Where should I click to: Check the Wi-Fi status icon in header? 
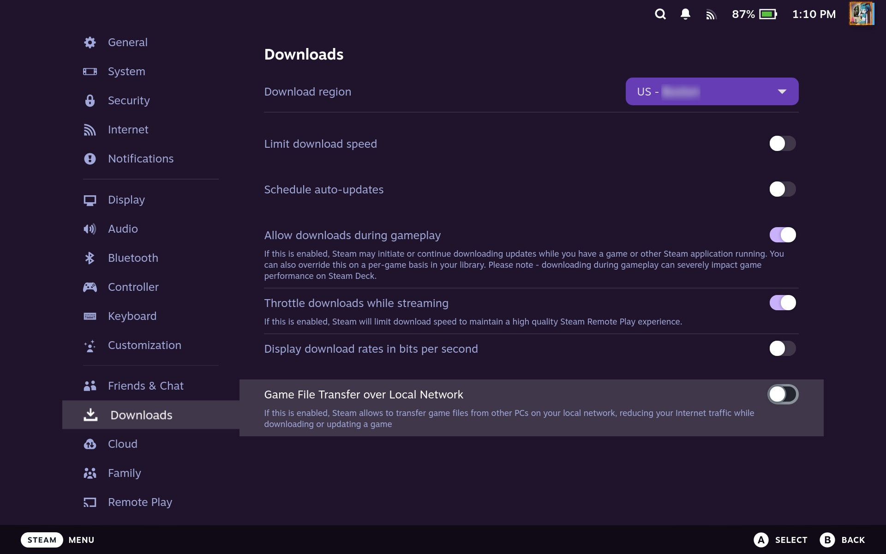pos(711,15)
